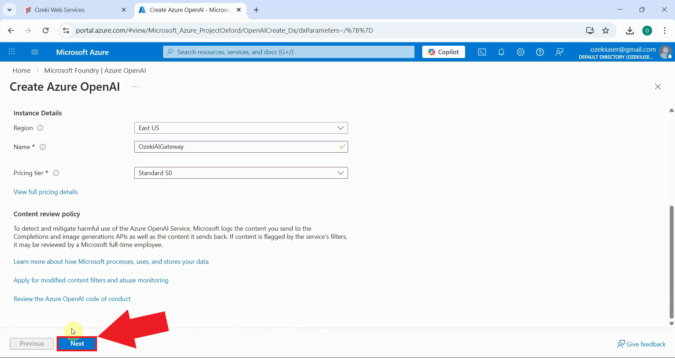Open View full pricing details link
This screenshot has width=675, height=358.
[x=46, y=192]
